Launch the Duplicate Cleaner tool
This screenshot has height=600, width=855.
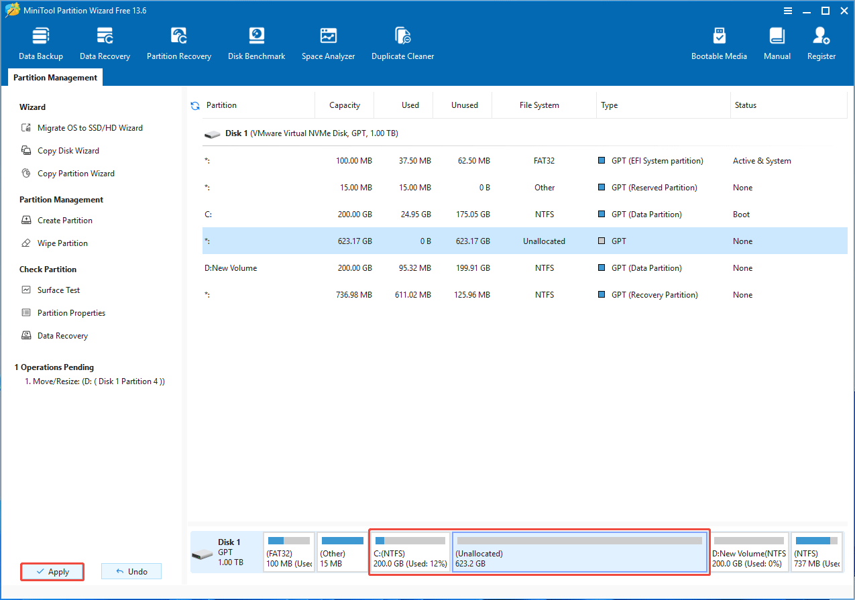pyautogui.click(x=402, y=44)
